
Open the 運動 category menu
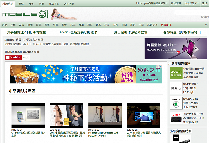pyautogui.click(x=133, y=25)
